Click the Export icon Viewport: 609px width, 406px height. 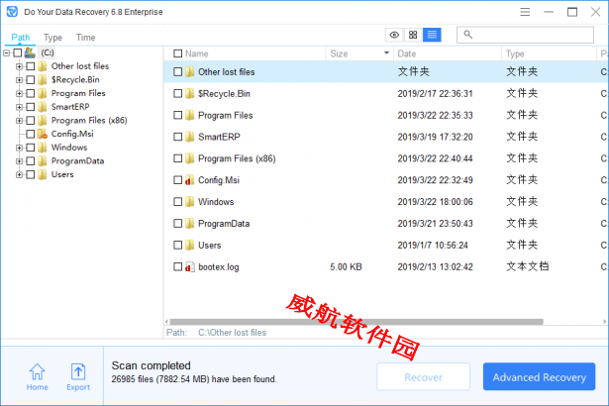[78, 372]
